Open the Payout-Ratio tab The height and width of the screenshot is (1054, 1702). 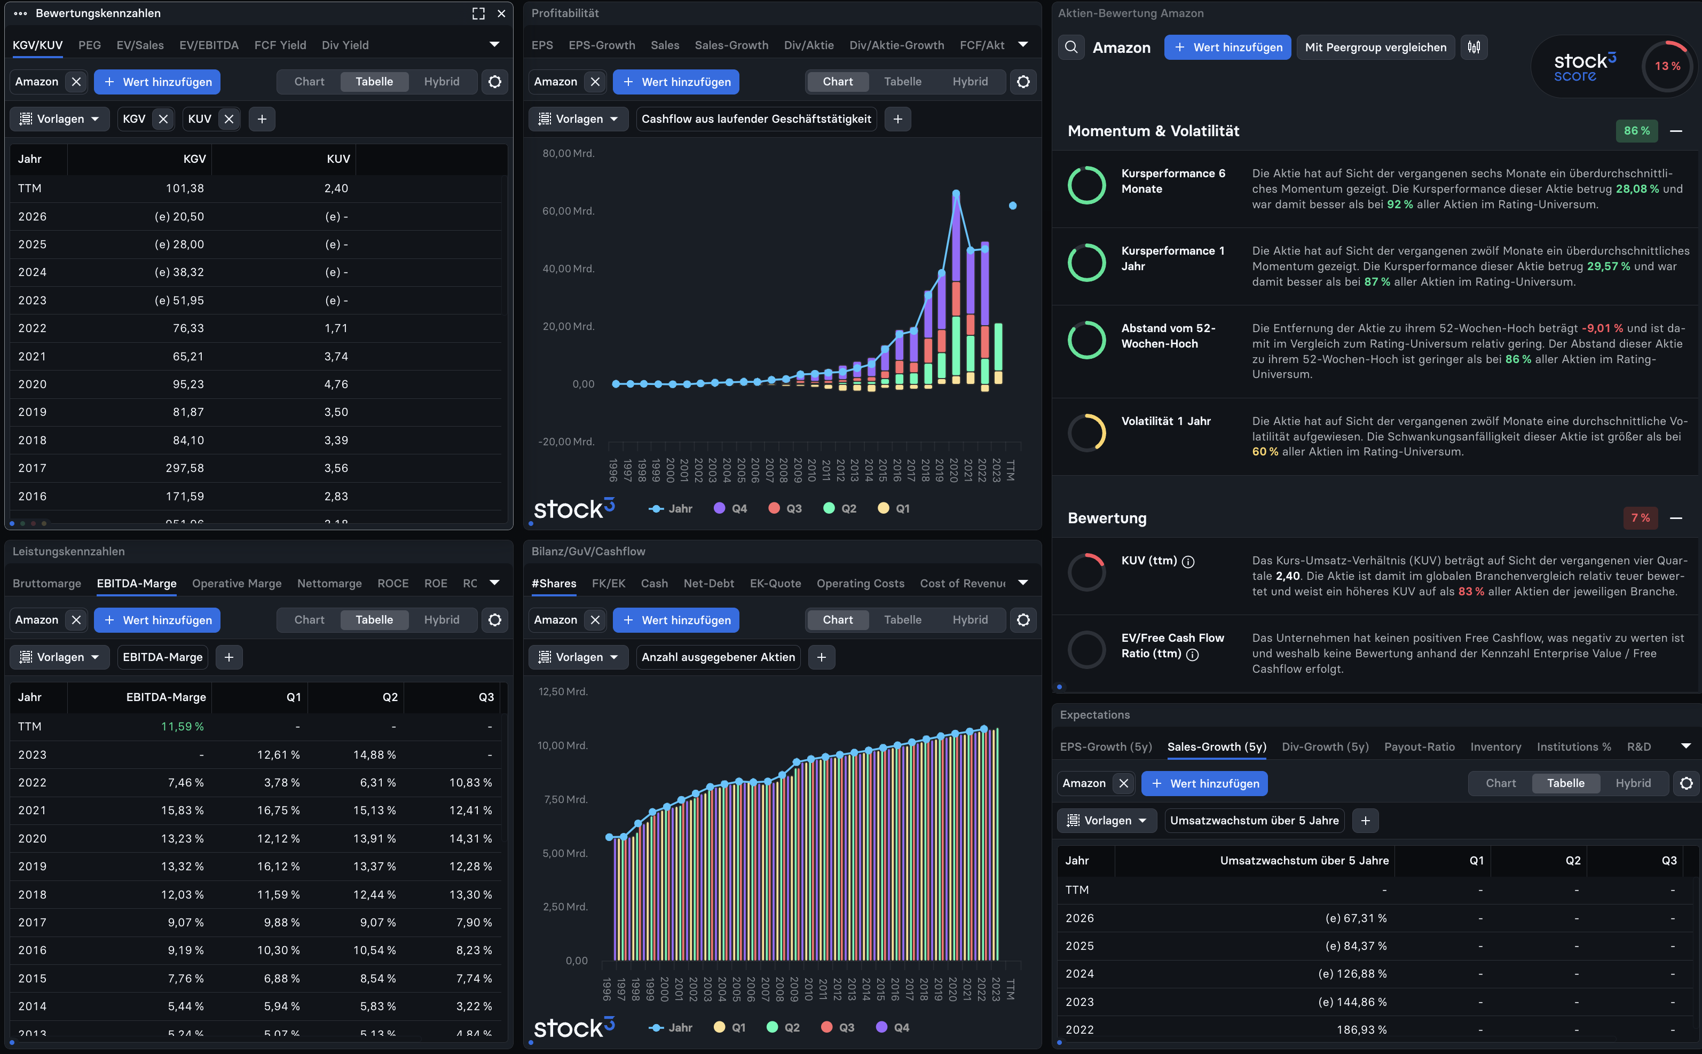tap(1419, 748)
